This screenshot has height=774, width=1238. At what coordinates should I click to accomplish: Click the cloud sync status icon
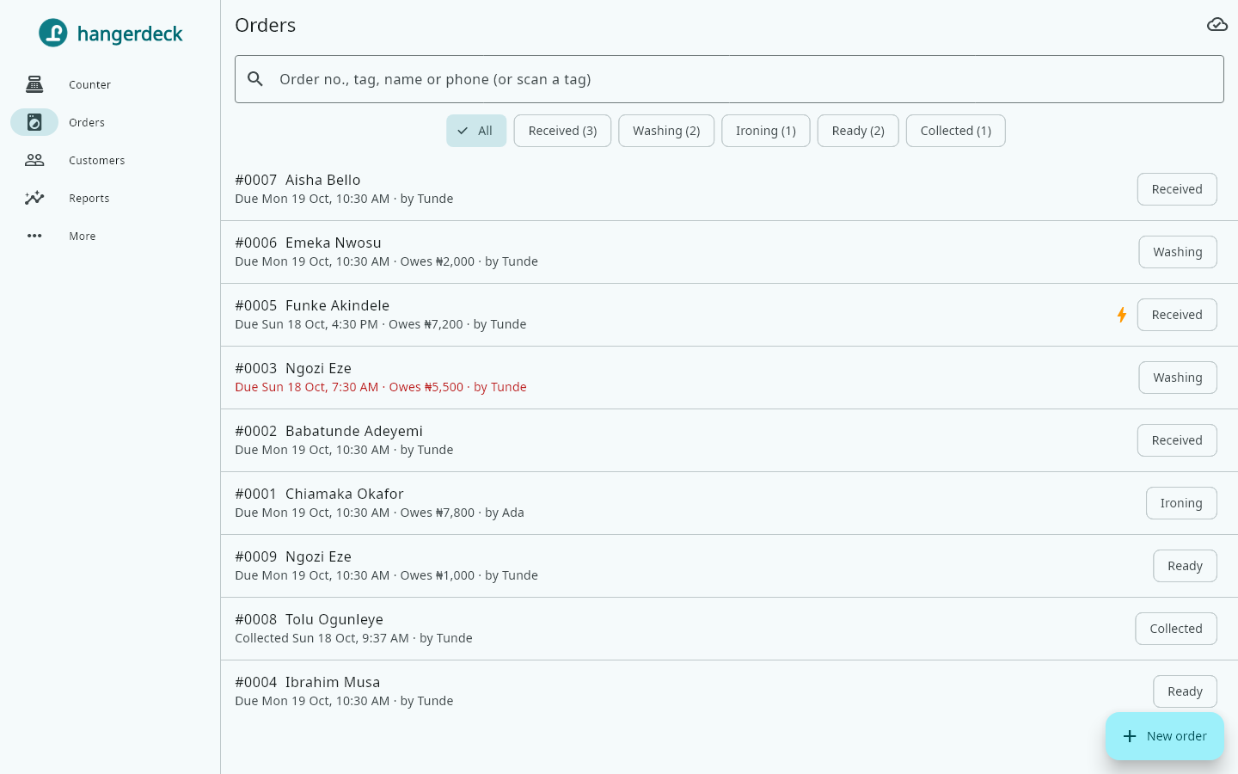click(x=1217, y=25)
